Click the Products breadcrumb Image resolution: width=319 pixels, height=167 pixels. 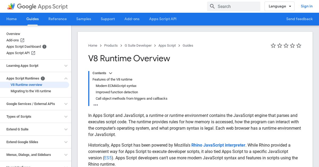[x=111, y=46]
